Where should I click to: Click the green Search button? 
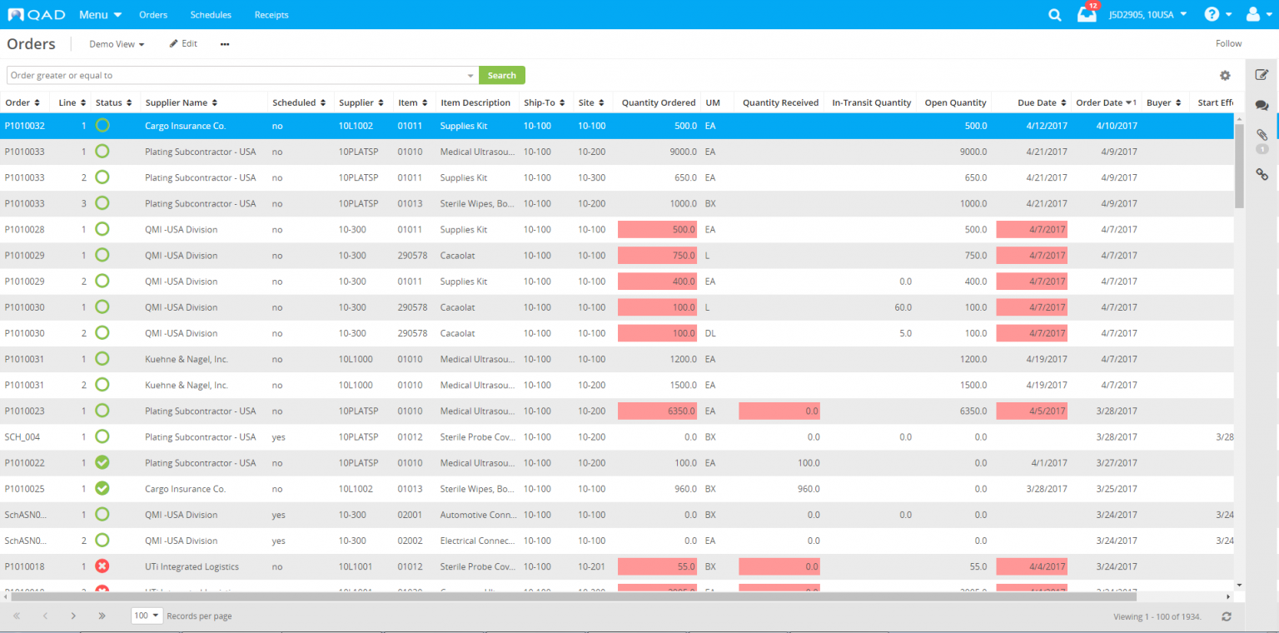(501, 75)
